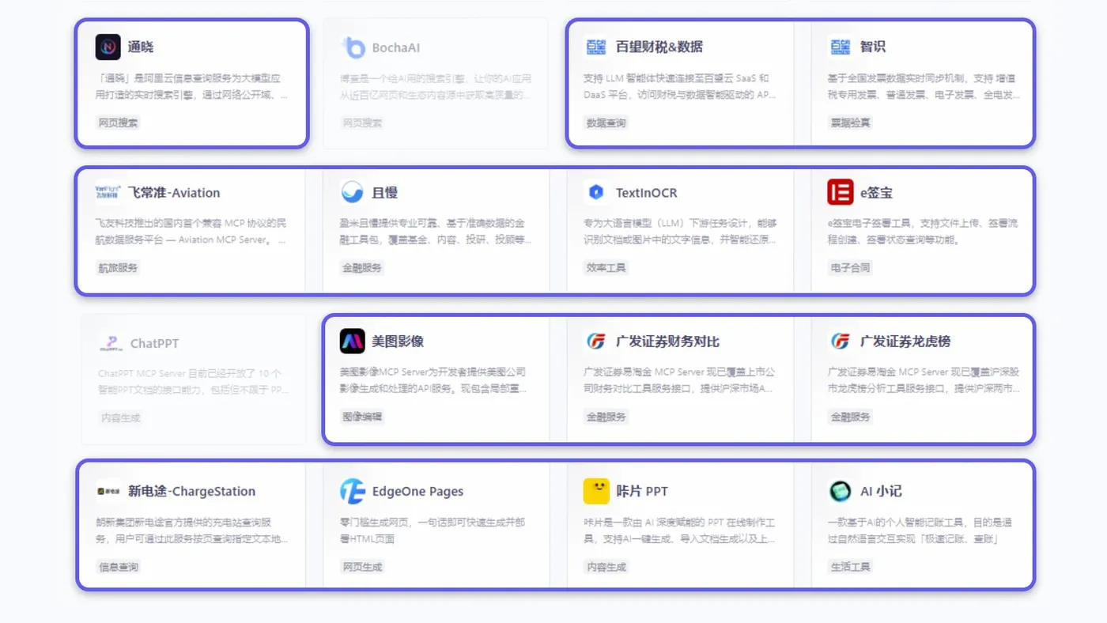Click the e签宝 description text

tap(923, 231)
